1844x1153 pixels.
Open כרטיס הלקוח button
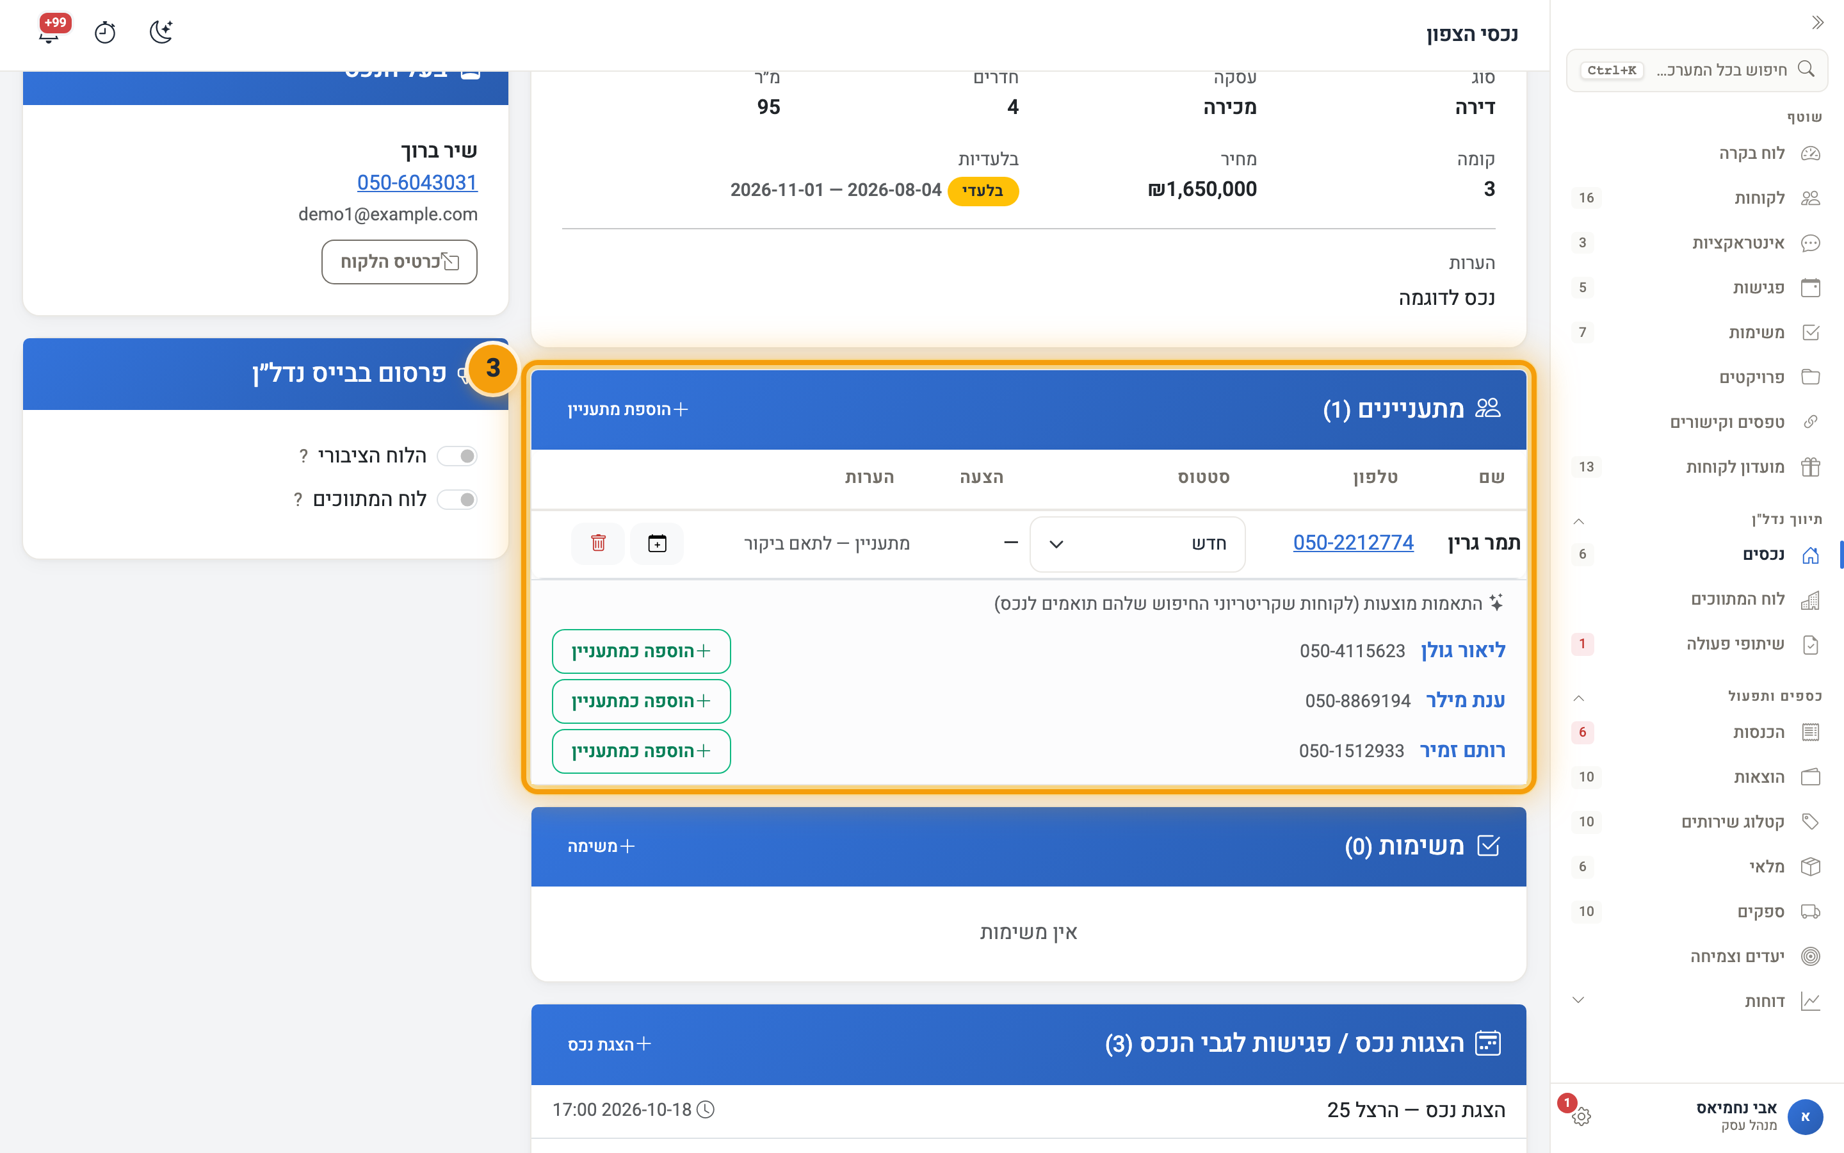coord(400,261)
